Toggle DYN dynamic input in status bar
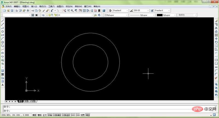Image resolution: width=219 pixels, height=118 pixels. 78,115
